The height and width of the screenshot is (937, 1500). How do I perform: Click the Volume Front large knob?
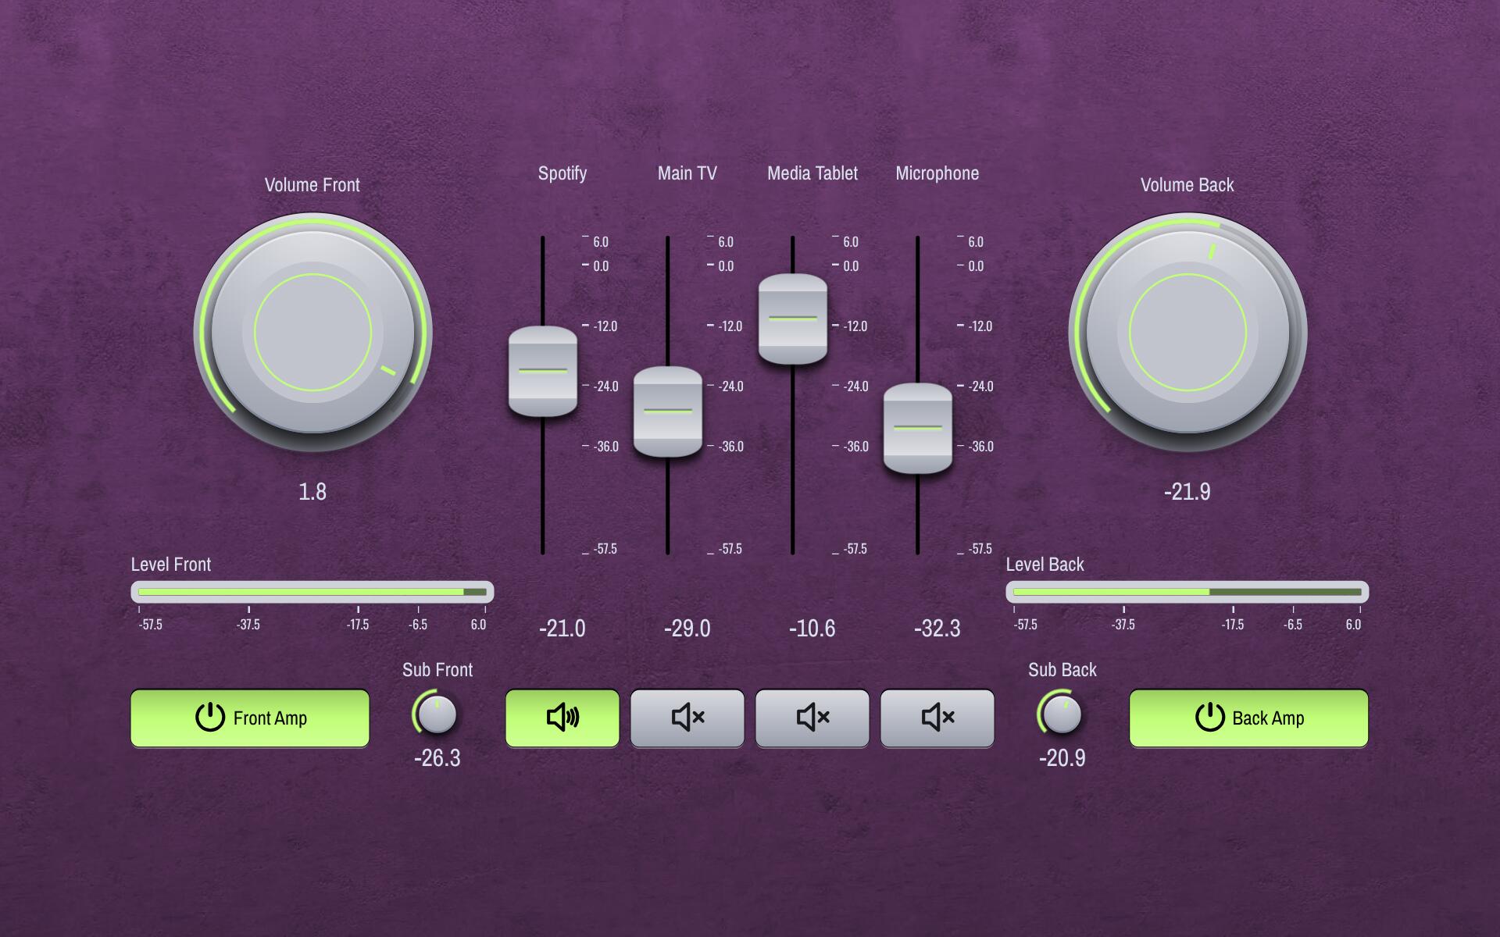pyautogui.click(x=312, y=332)
